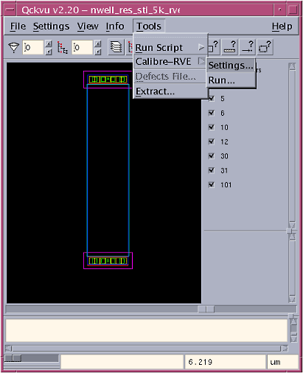Toggle layer 30 checkbox

coord(212,156)
